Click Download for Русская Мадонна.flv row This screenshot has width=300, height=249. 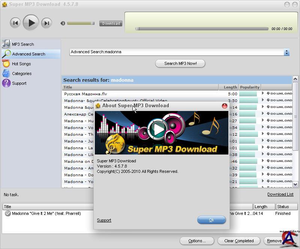point(279,94)
